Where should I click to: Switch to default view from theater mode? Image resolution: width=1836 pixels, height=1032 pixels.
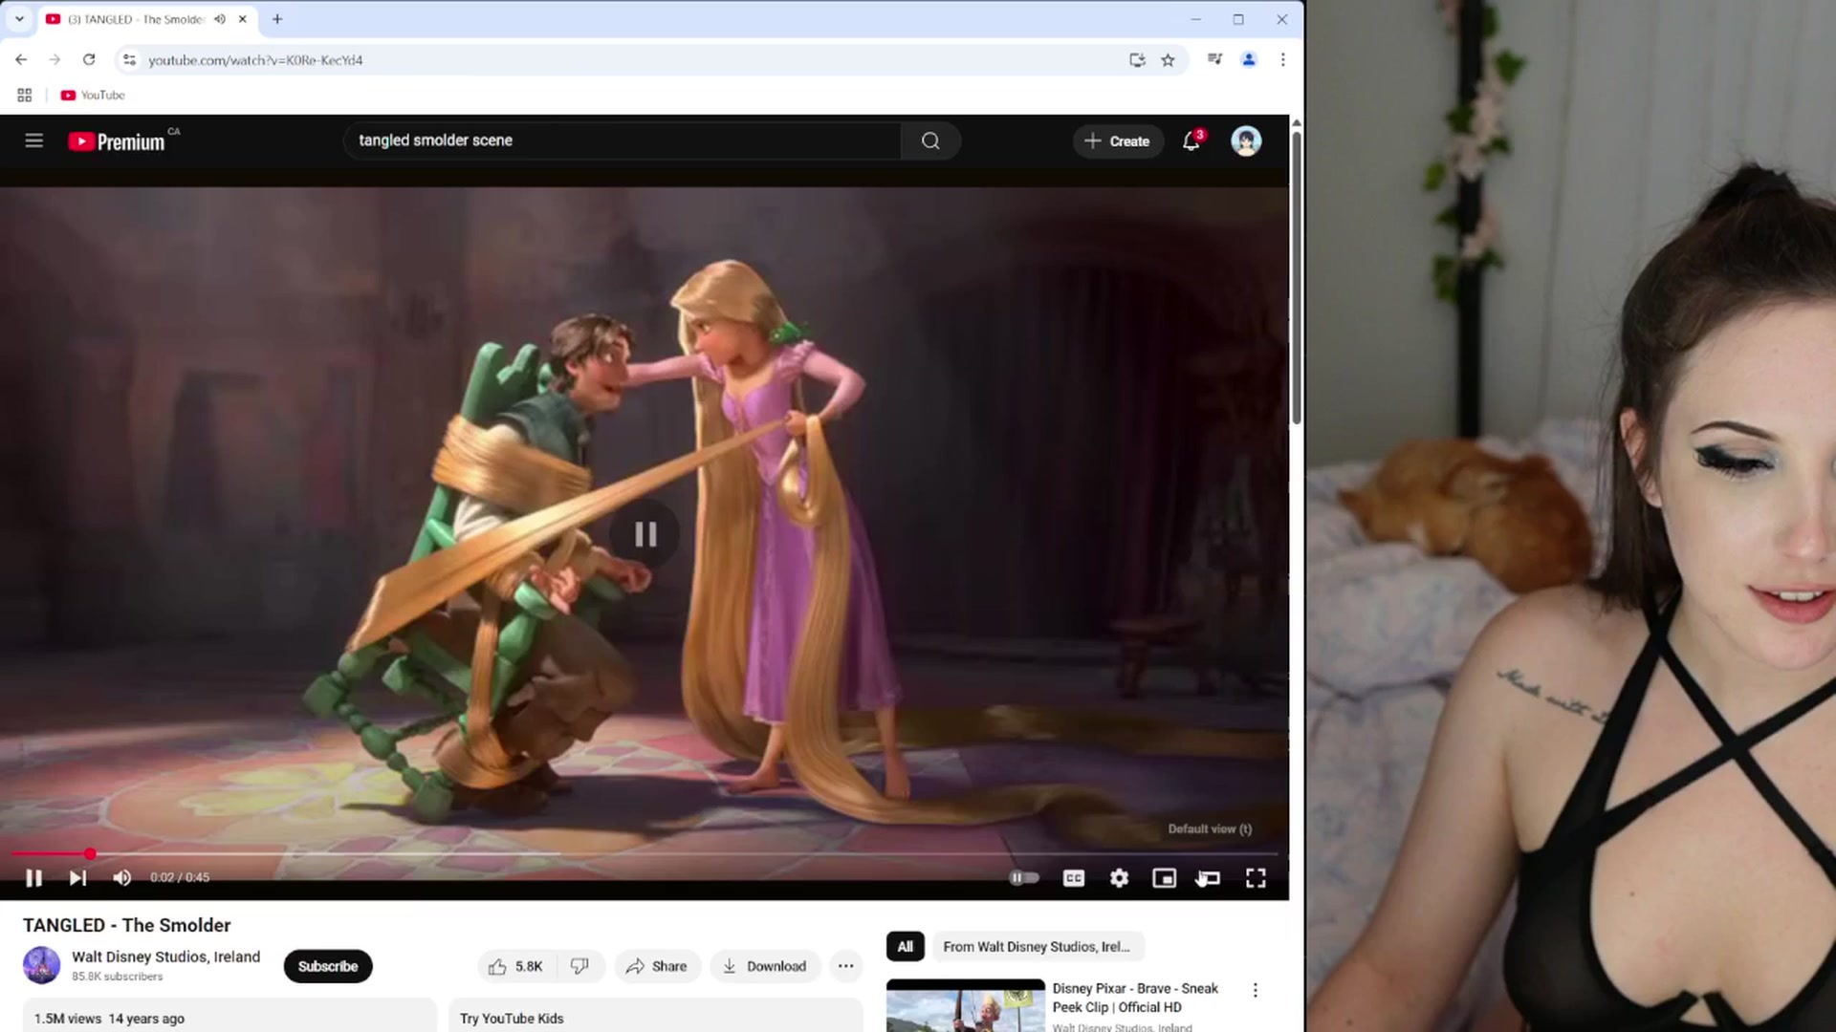pyautogui.click(x=1210, y=878)
